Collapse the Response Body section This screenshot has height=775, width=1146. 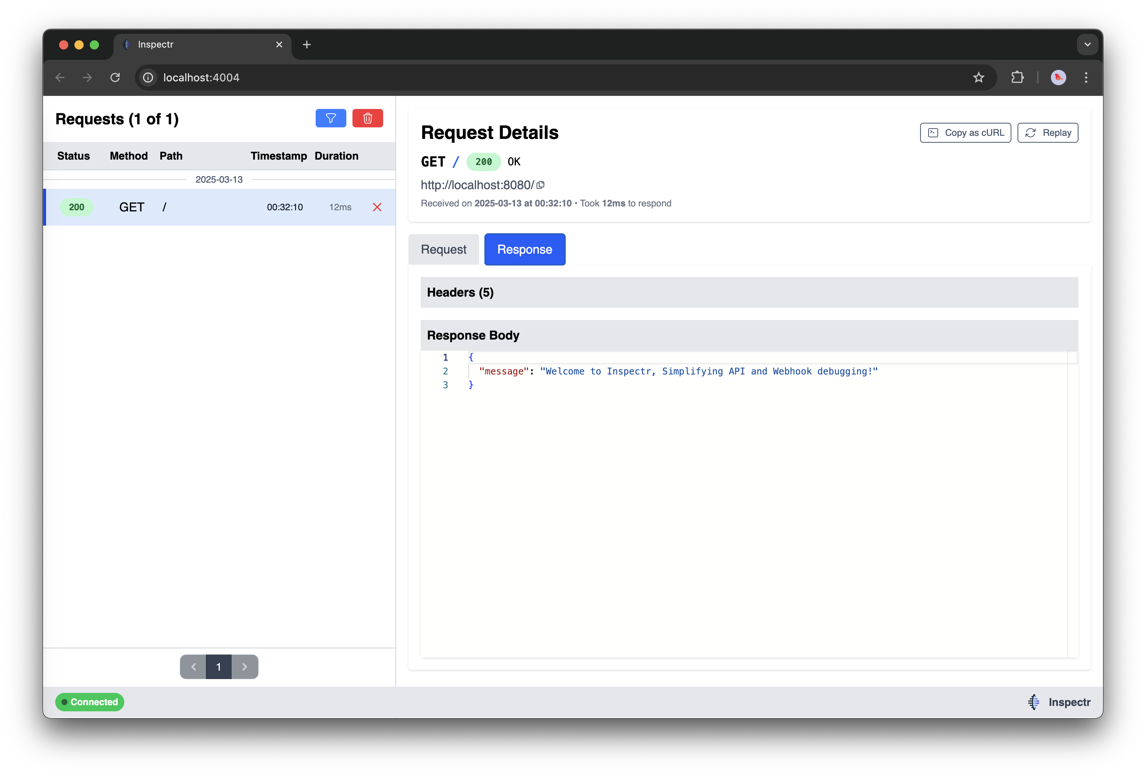pyautogui.click(x=749, y=335)
